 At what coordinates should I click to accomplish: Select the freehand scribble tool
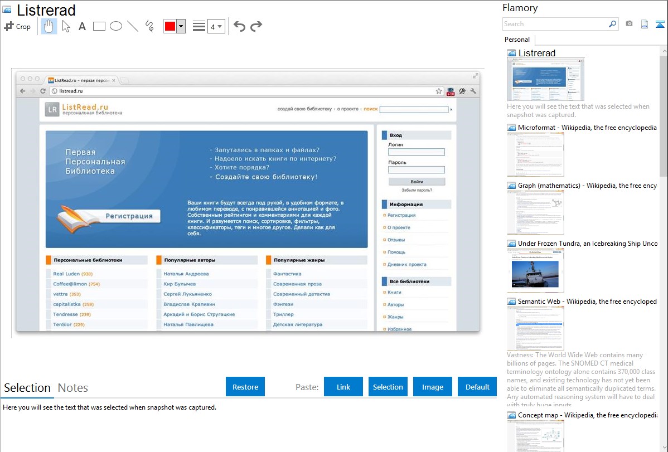pos(149,26)
